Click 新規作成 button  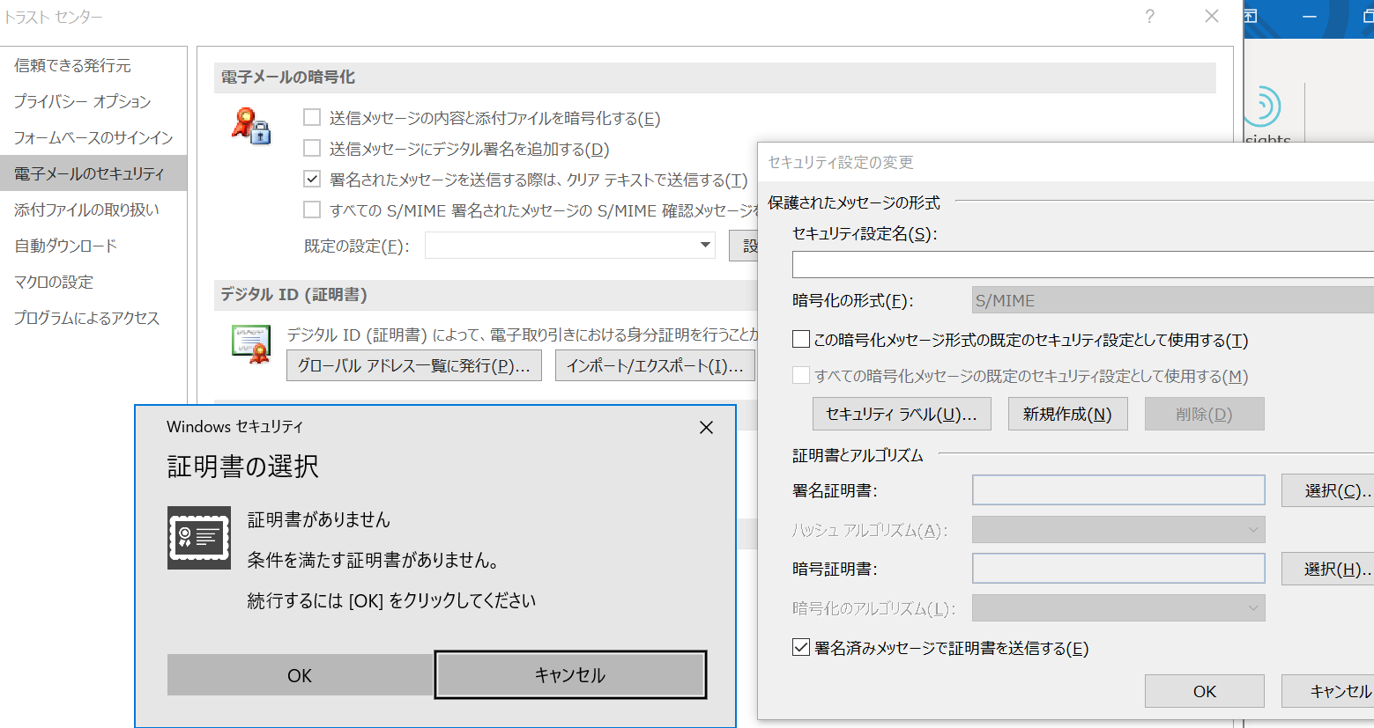[x=1067, y=414]
